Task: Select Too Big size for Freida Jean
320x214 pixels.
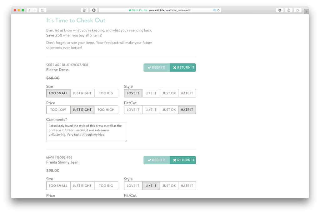Action: coord(106,186)
